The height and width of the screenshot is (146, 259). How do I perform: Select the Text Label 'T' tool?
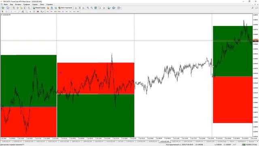(x=34, y=11)
